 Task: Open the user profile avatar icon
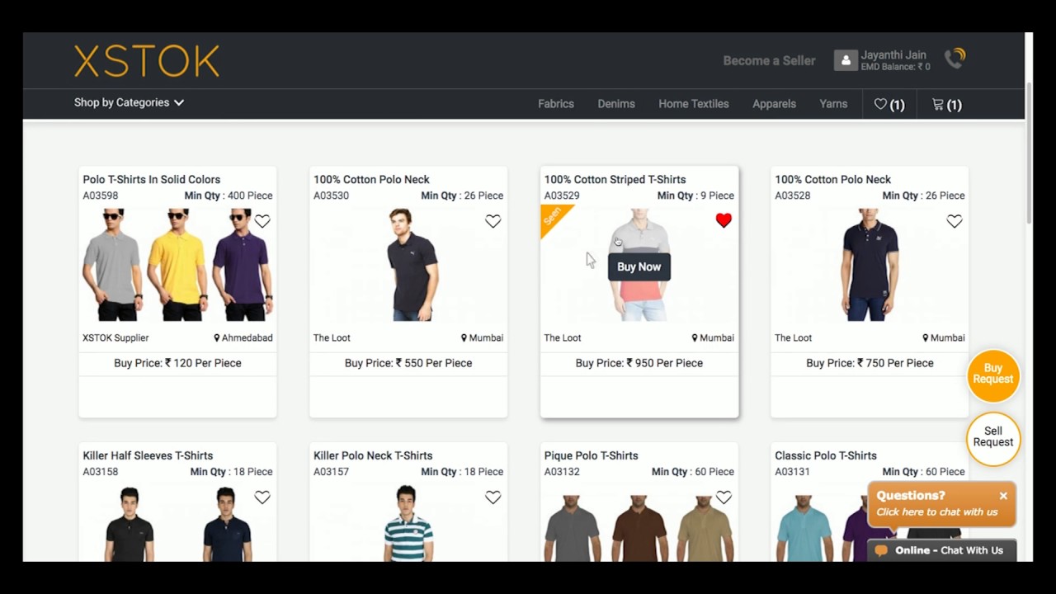[846, 60]
